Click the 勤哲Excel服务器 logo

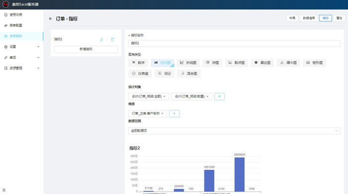(x=6, y=4)
